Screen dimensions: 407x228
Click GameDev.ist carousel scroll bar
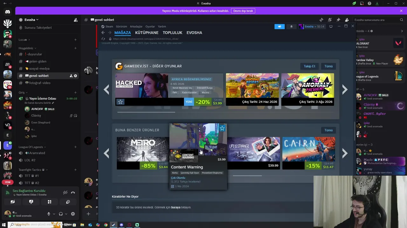[146, 112]
